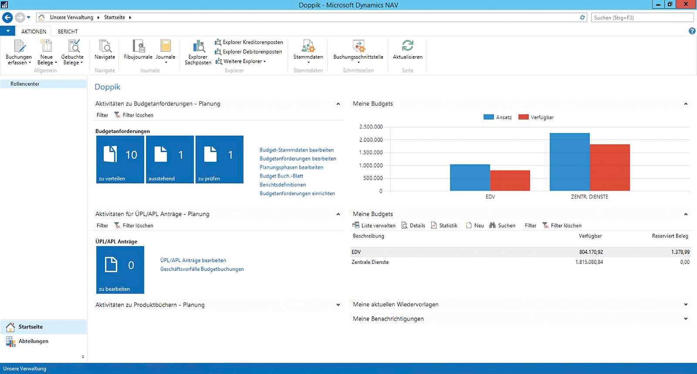Open Explorer Kreditorenposten

tap(249, 42)
